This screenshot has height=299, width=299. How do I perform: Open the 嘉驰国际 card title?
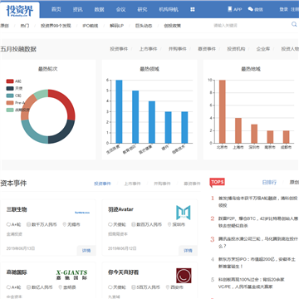point(17,272)
